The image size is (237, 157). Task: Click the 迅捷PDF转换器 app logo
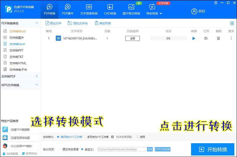(x=9, y=9)
